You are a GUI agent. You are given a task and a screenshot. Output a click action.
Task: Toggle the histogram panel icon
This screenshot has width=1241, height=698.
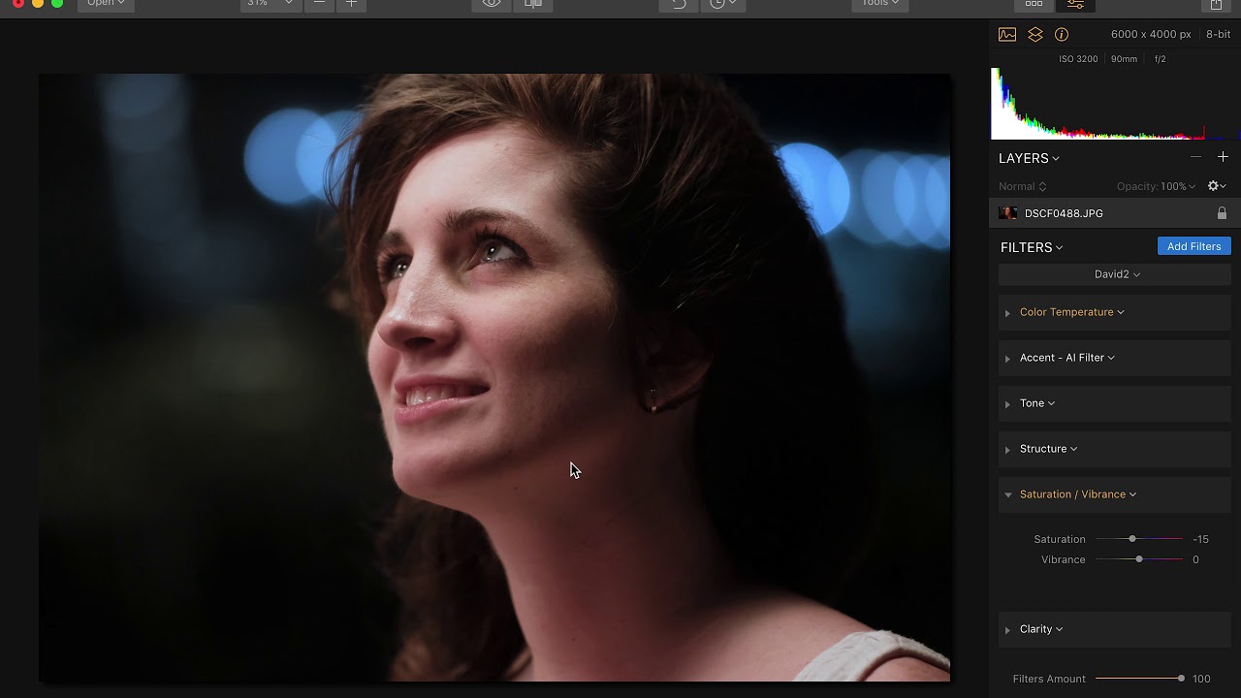(x=1007, y=34)
